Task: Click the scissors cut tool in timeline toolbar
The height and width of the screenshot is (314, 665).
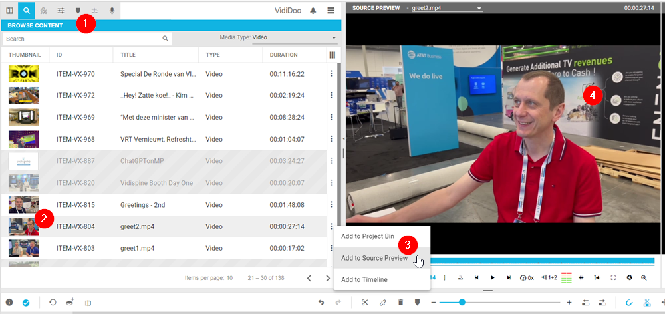Action: pyautogui.click(x=365, y=303)
